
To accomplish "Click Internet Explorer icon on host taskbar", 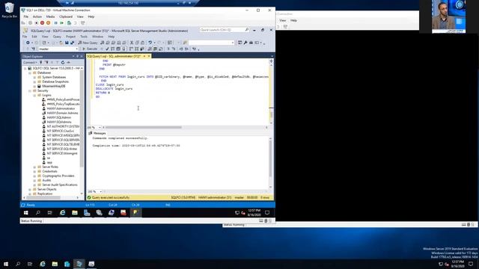I will 43,264.
